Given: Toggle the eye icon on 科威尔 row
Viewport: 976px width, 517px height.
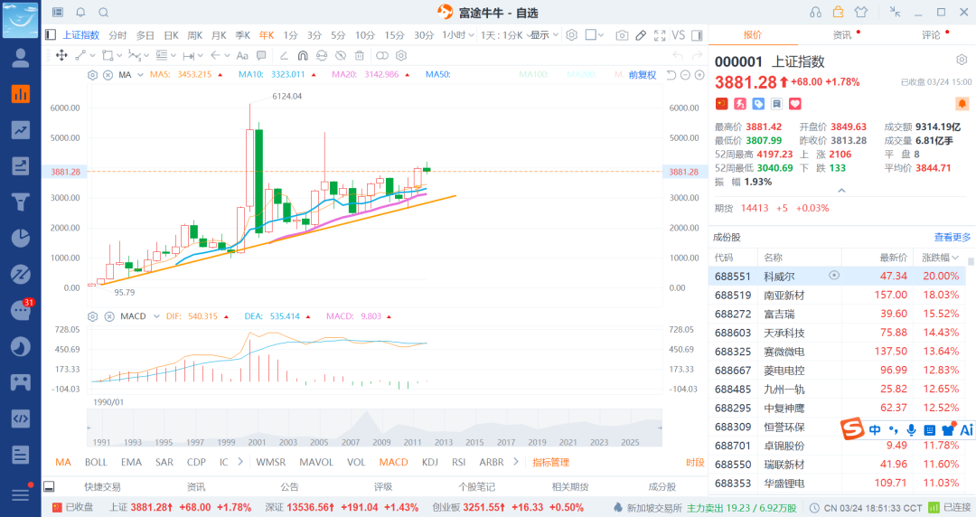Looking at the screenshot, I should click(x=834, y=276).
